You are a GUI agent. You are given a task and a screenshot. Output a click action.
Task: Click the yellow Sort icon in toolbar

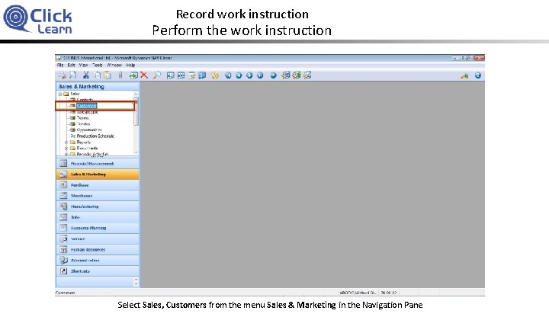tap(215, 75)
